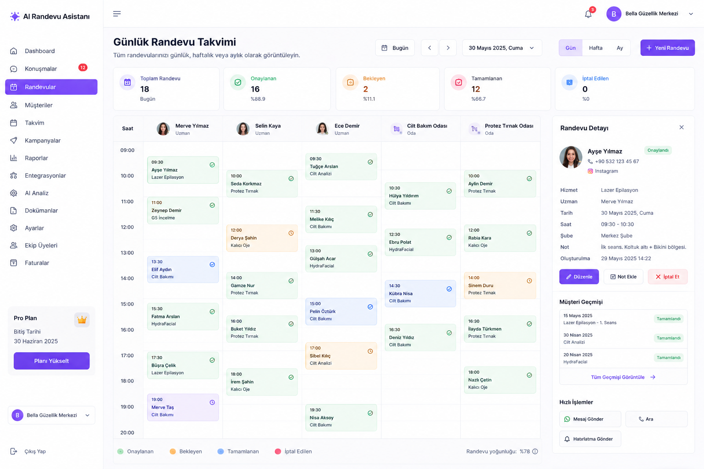Open Derya Şahin's 12:00 appointment card
This screenshot has height=469, width=704.
coord(262,238)
